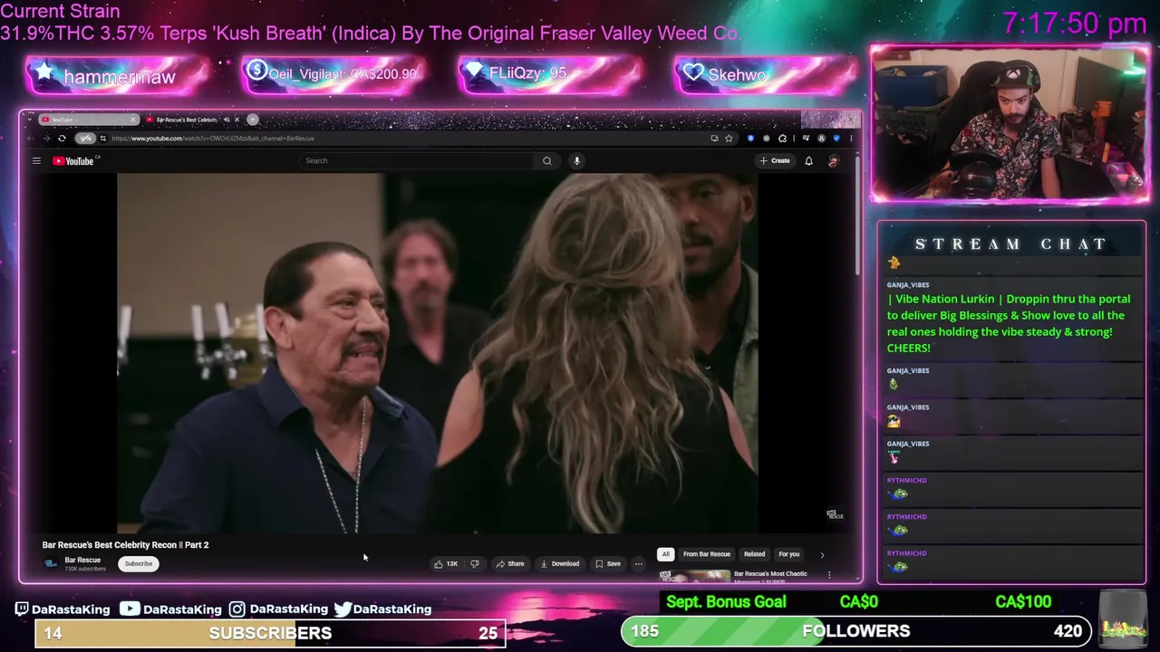Go forward in the browser

46,139
